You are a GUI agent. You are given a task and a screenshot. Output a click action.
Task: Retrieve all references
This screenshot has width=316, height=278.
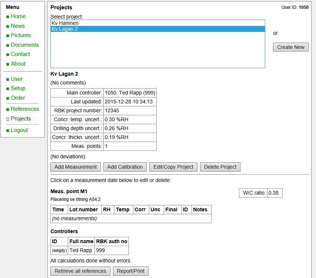[80, 271]
